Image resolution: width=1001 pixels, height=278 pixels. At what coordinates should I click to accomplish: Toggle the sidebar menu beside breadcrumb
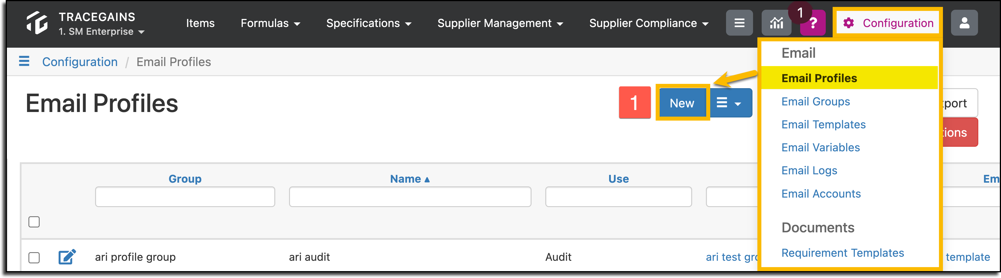[24, 61]
